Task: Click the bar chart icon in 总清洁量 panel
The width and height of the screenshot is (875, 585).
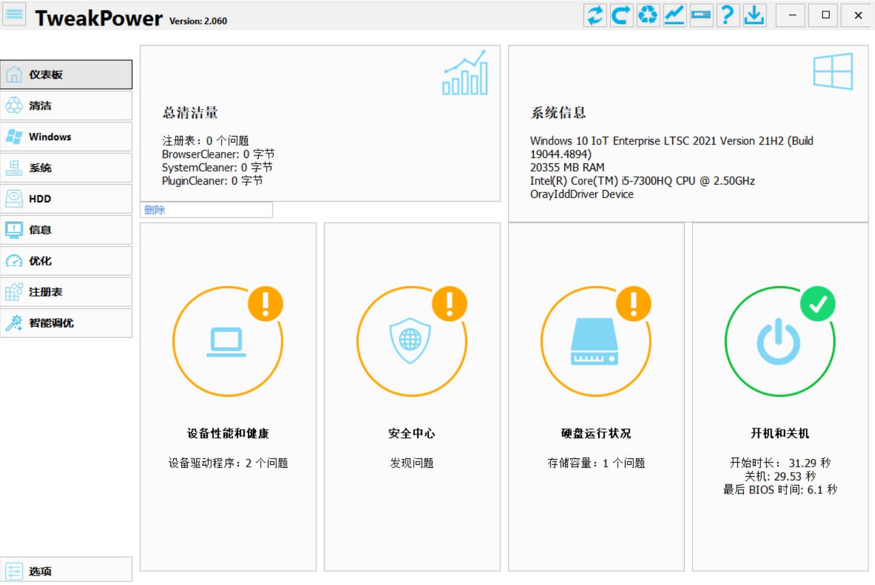Action: (465, 73)
